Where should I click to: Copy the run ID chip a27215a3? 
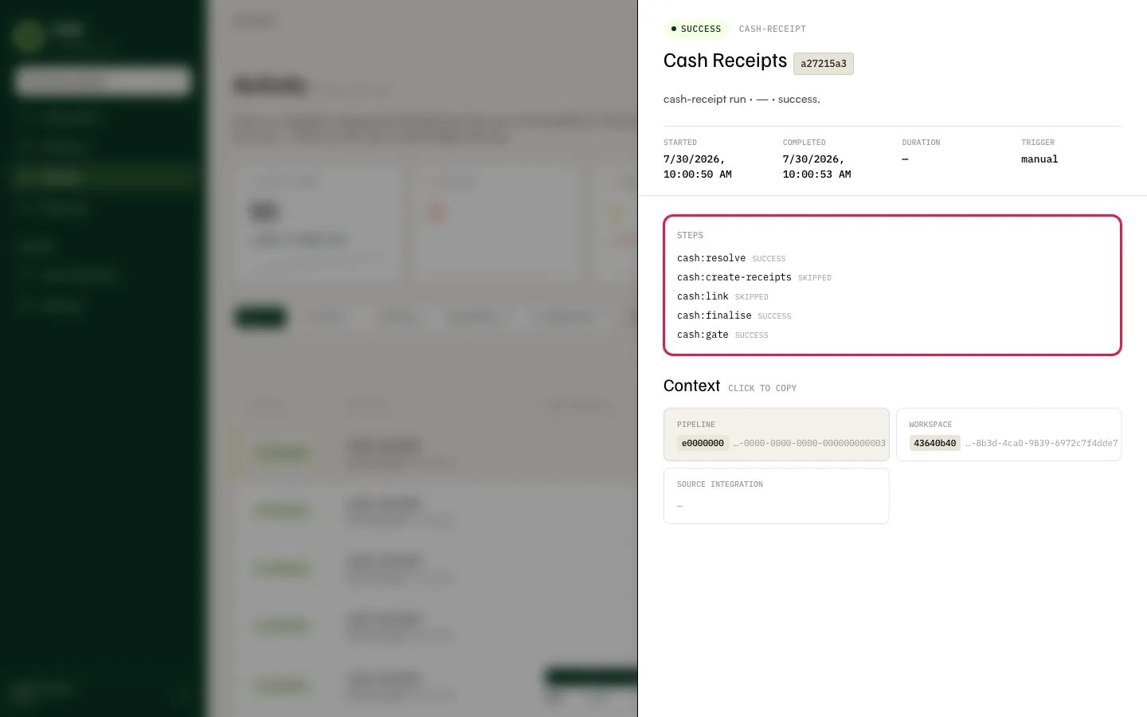pyautogui.click(x=824, y=64)
